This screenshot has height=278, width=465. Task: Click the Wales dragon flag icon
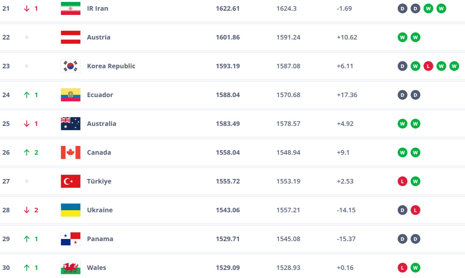[x=70, y=268]
